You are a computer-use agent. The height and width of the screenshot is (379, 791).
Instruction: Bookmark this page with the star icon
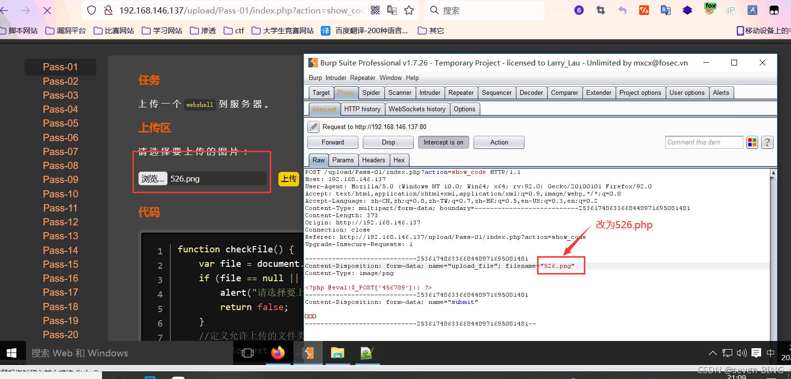point(409,10)
